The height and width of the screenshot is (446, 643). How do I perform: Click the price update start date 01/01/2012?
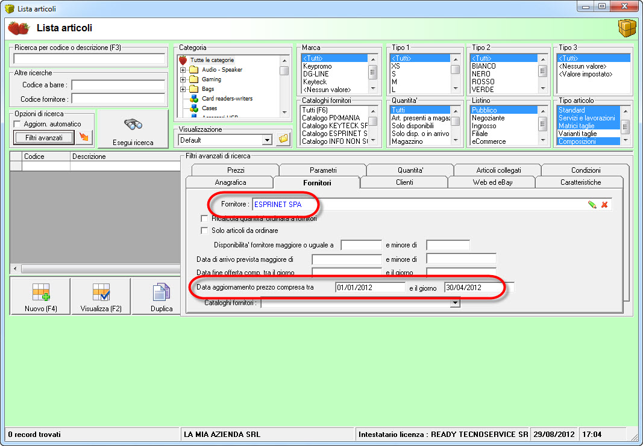coord(370,288)
